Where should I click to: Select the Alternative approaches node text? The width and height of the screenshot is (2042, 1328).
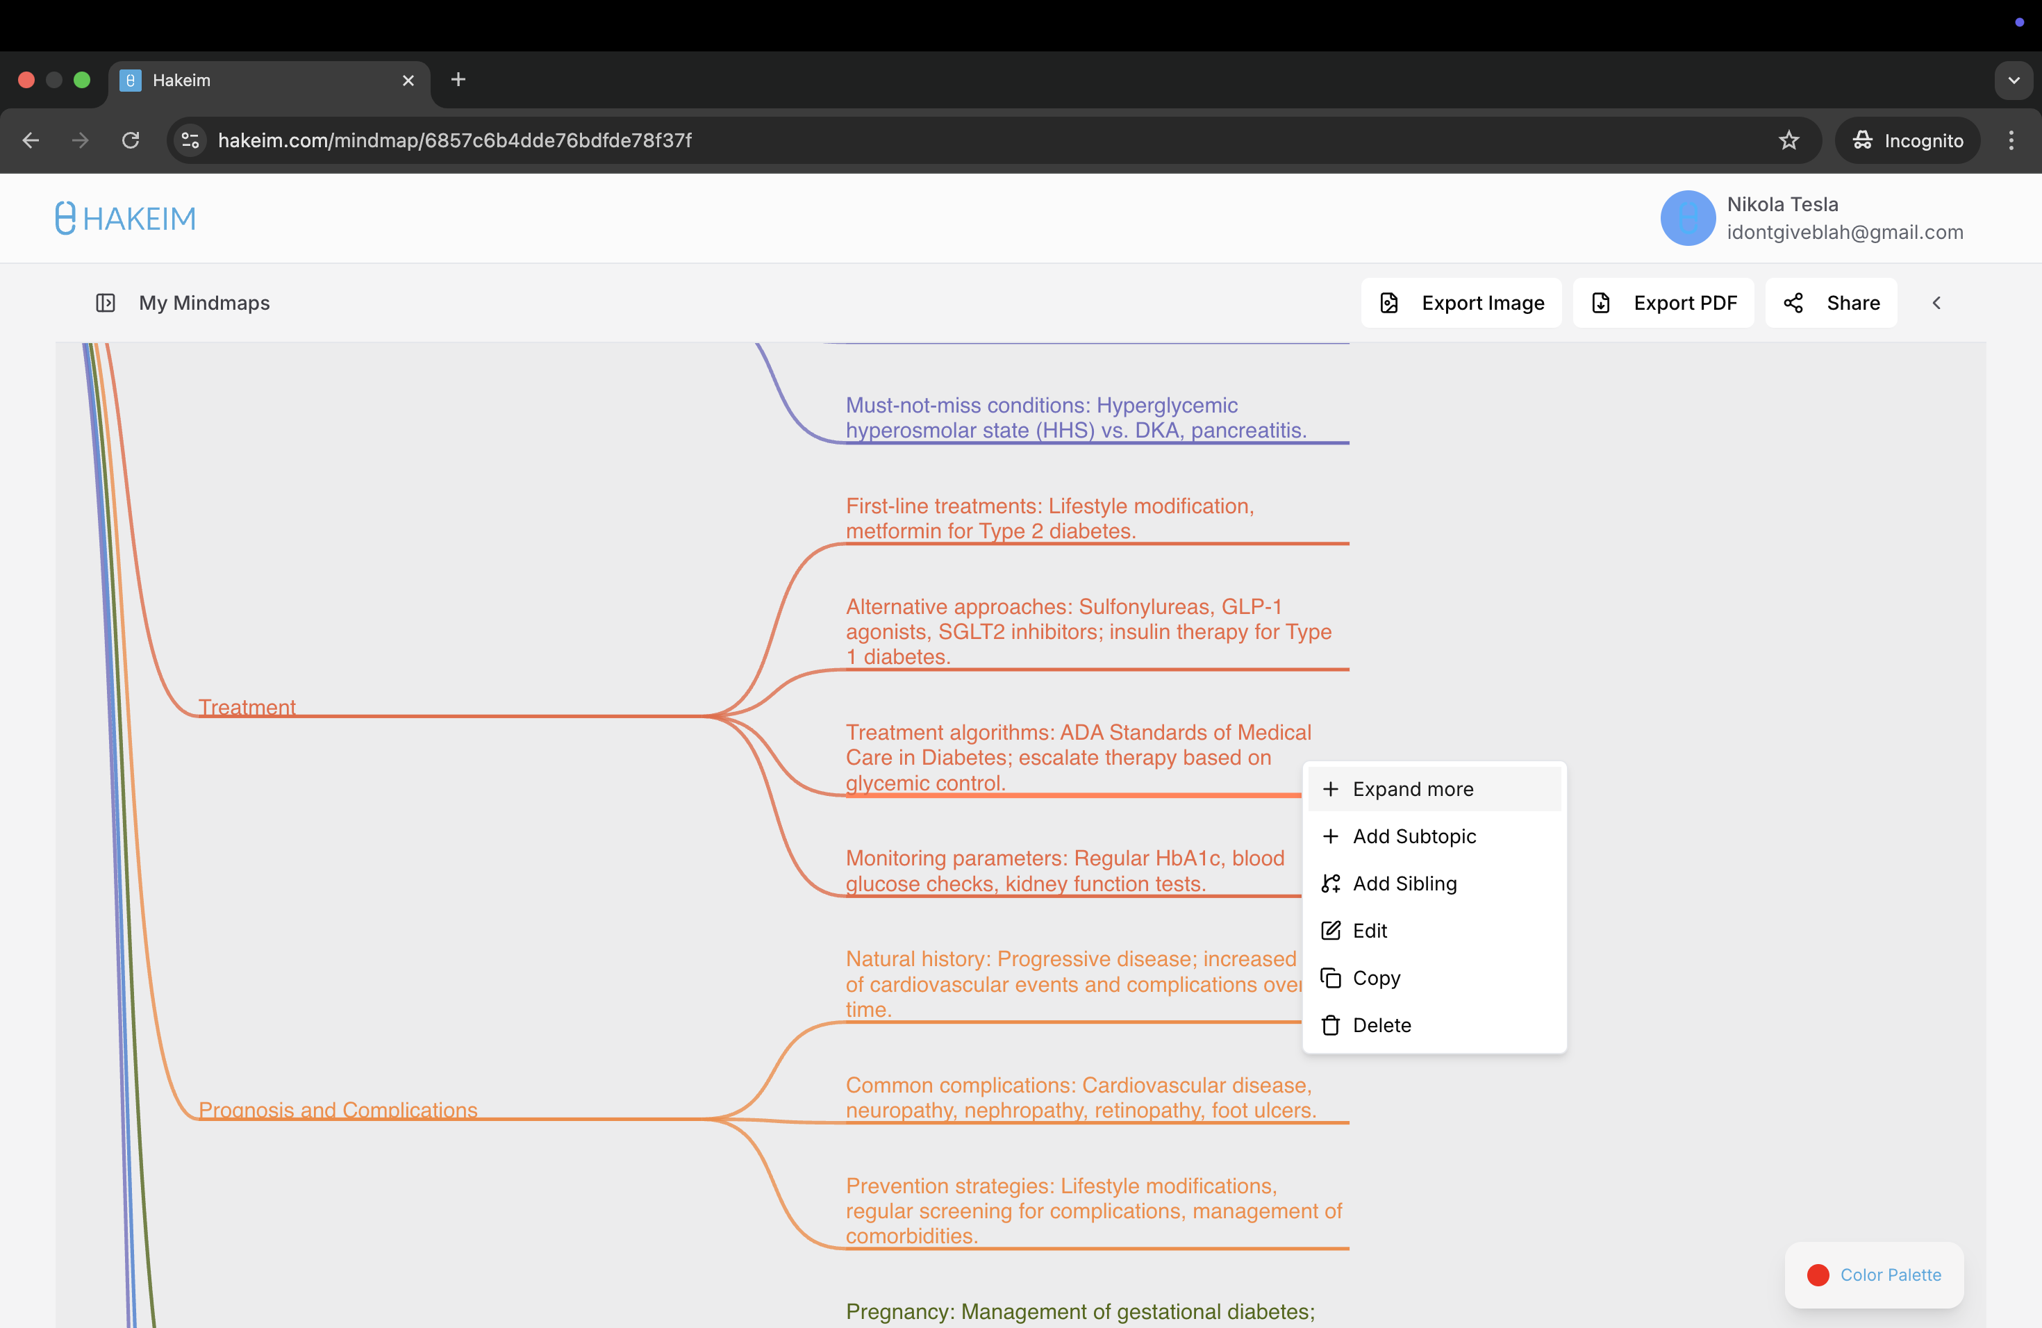pyautogui.click(x=1089, y=631)
